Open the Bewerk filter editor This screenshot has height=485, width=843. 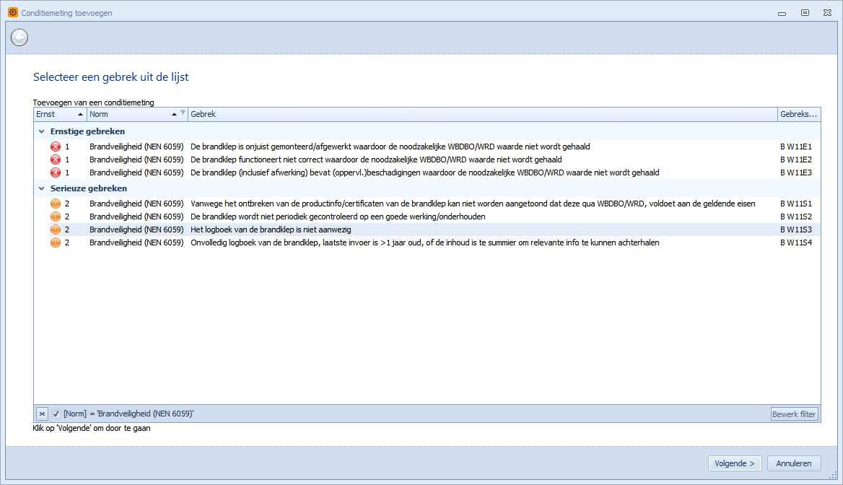coord(794,414)
